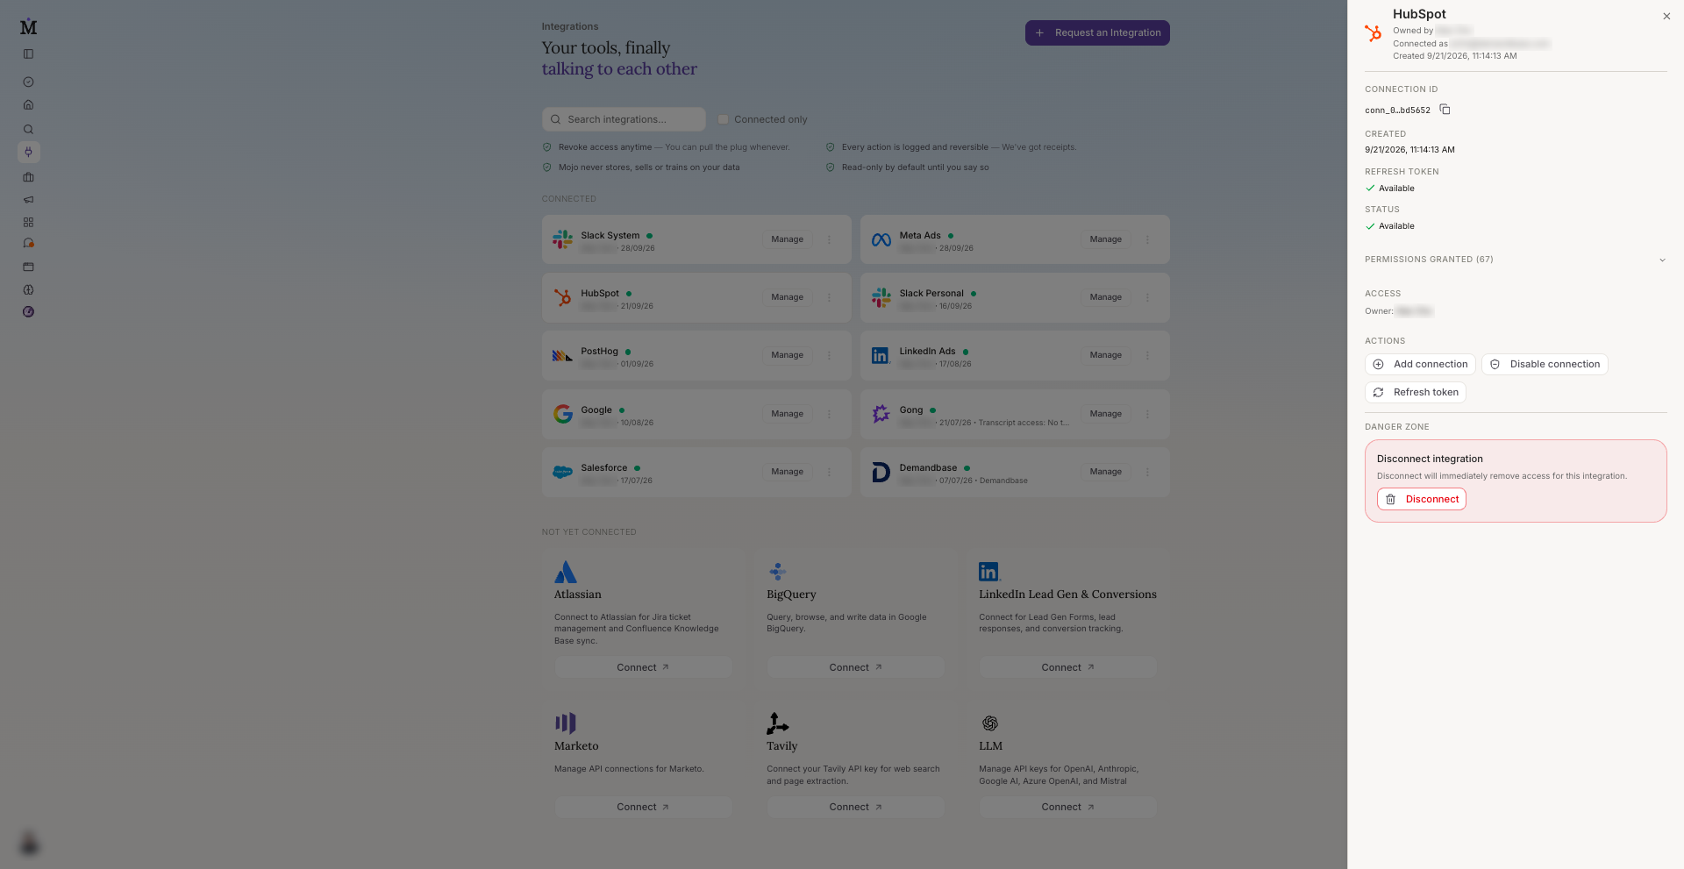Click Connect under Marketo

[x=643, y=807]
